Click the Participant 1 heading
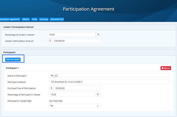Screen dimensions: 177x117 (x=12, y=68)
